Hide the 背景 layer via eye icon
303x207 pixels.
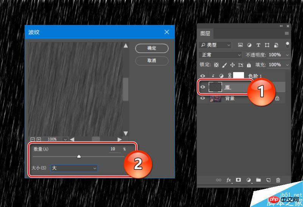[x=203, y=98]
